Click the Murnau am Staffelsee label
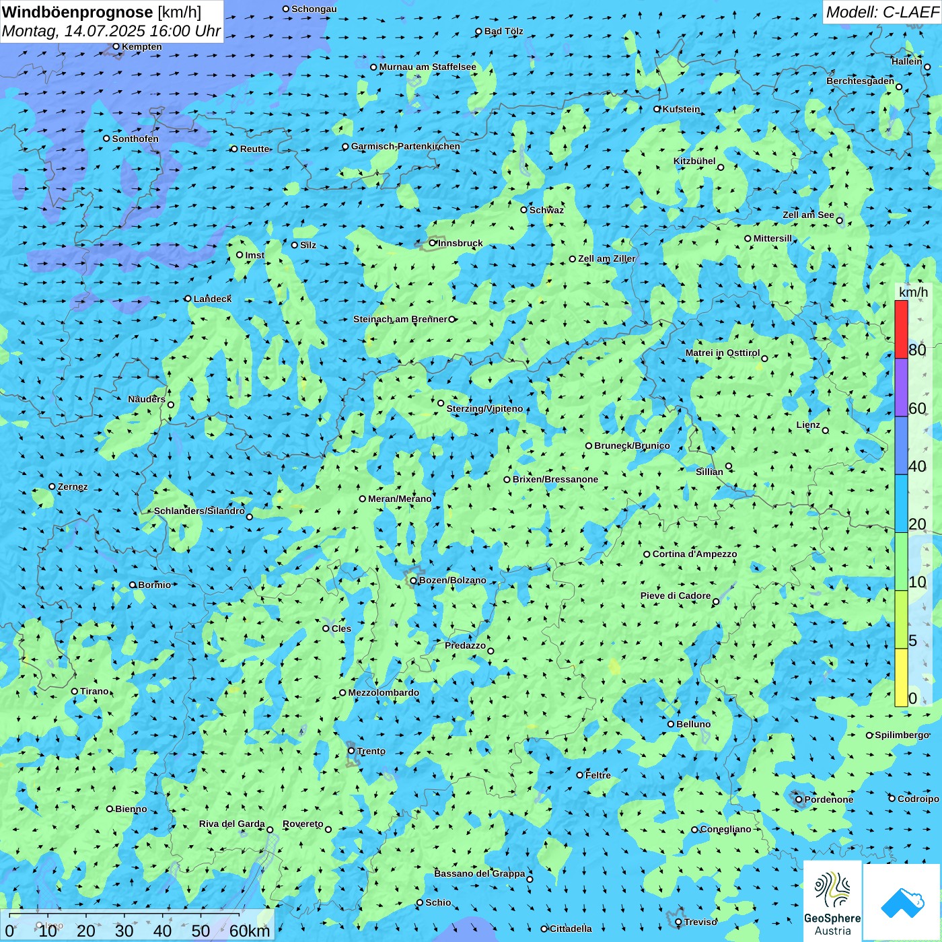The width and height of the screenshot is (942, 942). [428, 67]
